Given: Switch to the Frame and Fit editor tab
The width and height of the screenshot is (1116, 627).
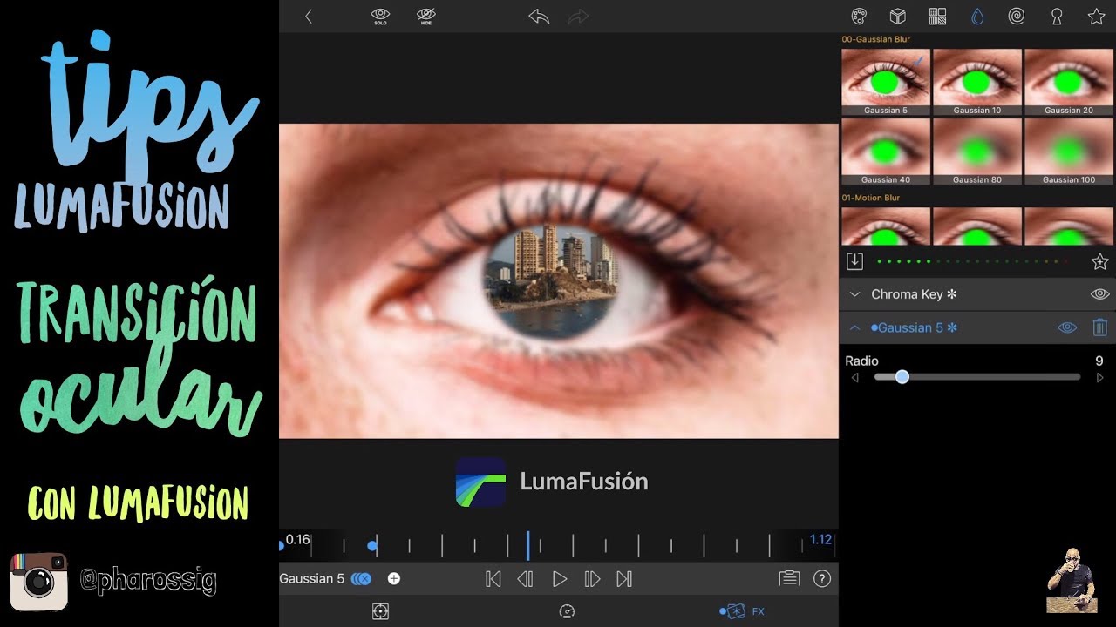Looking at the screenshot, I should 380,611.
